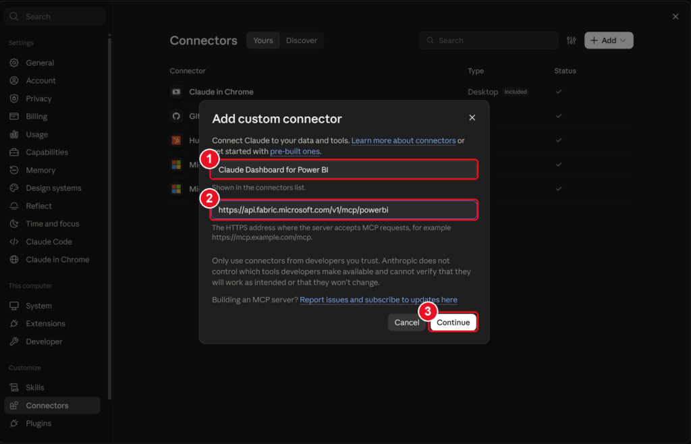This screenshot has height=444, width=691.
Task: Click the Plugins plug icon
Action: pyautogui.click(x=14, y=423)
